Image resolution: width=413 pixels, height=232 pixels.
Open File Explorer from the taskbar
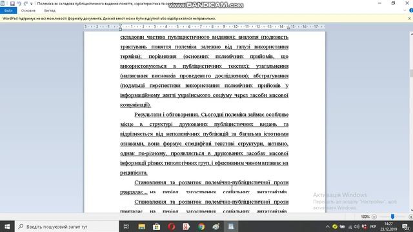[142, 226]
